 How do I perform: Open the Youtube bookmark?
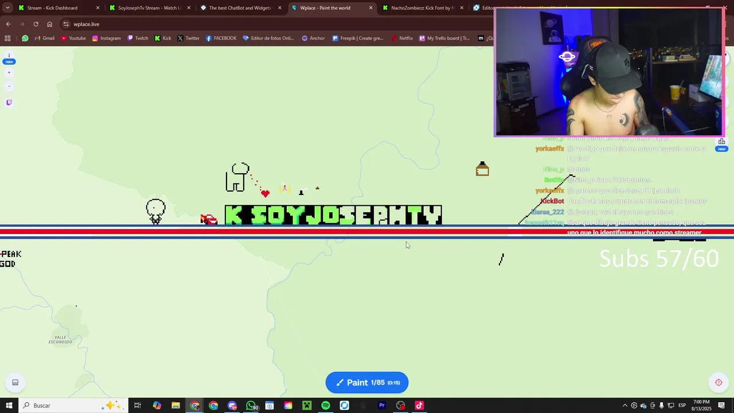73,38
